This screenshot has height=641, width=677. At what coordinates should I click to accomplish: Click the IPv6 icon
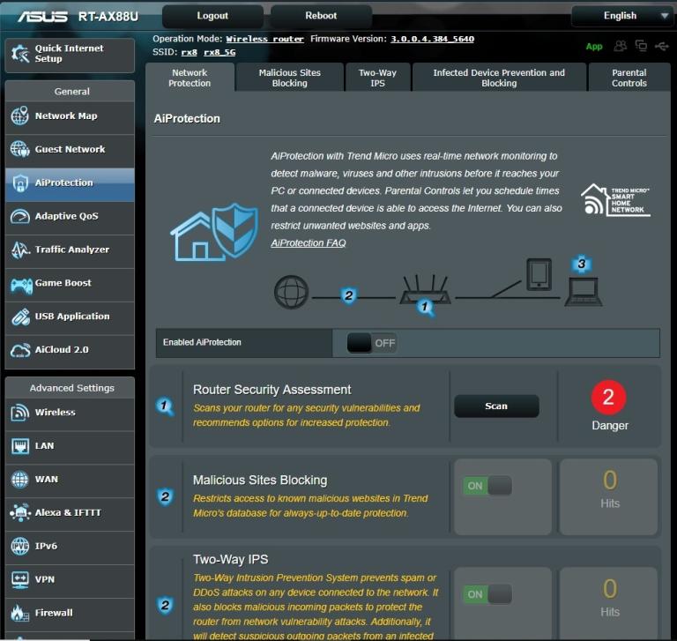[x=20, y=546]
